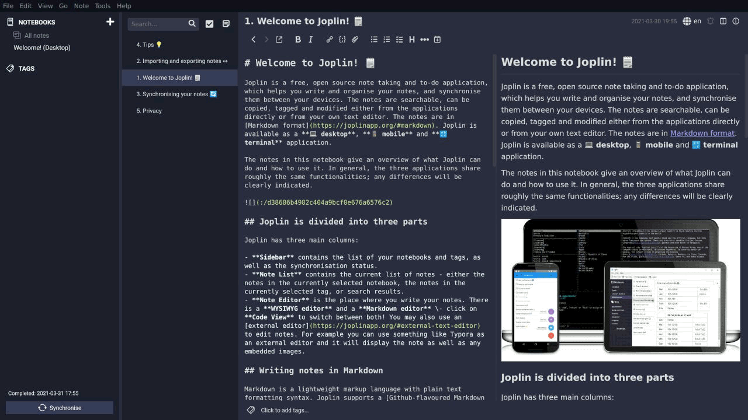Insert a hyperlink
This screenshot has height=420, width=748.
(330, 40)
